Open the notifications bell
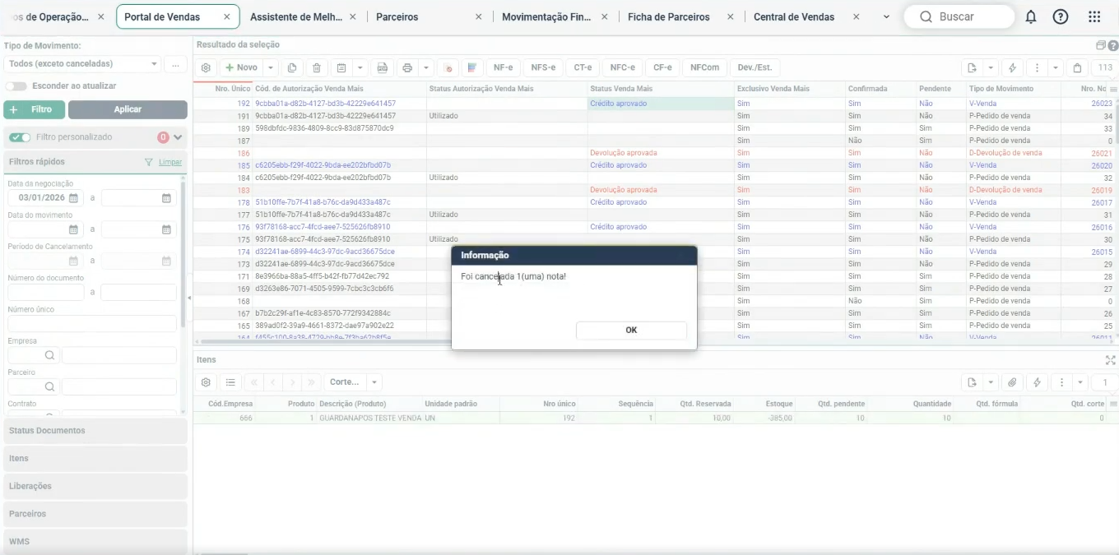Image resolution: width=1119 pixels, height=555 pixels. tap(1031, 16)
